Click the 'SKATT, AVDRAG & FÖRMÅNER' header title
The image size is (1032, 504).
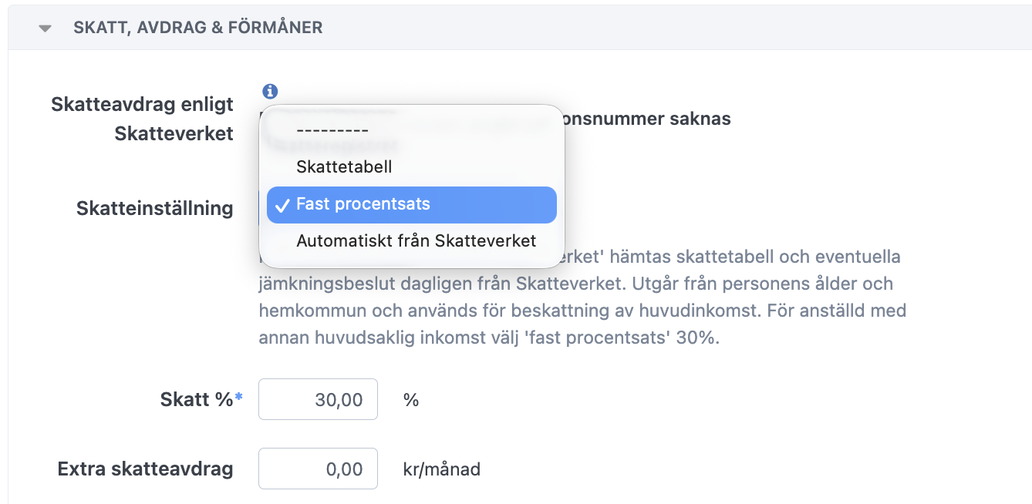[197, 28]
